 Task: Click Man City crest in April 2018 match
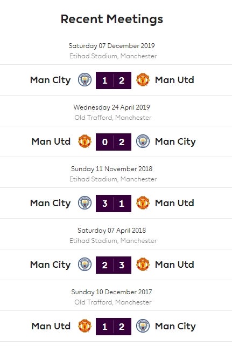tap(85, 265)
